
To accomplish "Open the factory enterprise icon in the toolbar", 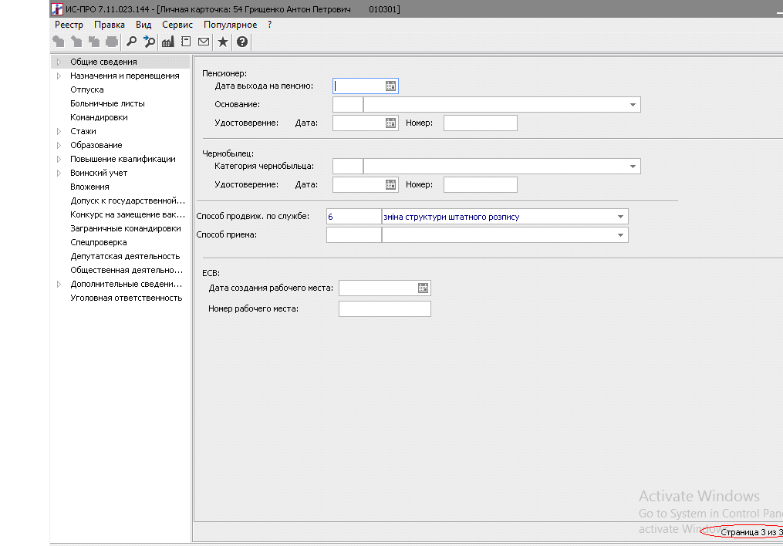I will pyautogui.click(x=168, y=42).
